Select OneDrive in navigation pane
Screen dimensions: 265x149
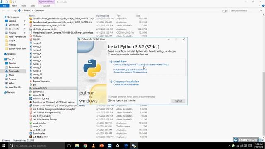[11, 54]
